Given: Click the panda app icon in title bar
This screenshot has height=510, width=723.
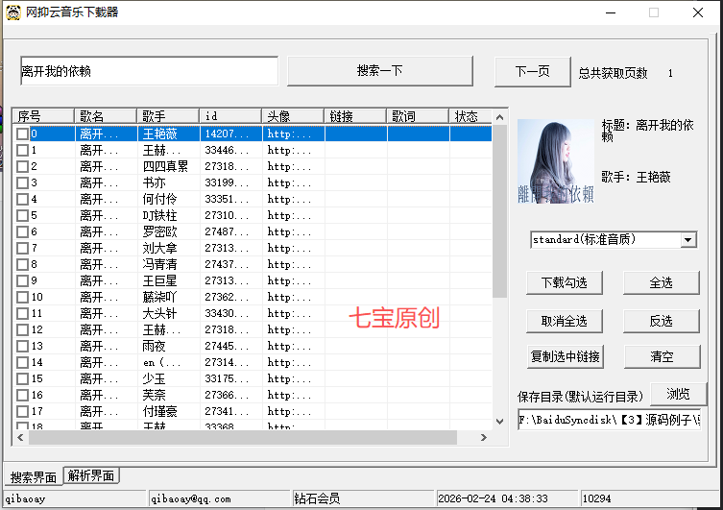Looking at the screenshot, I should point(13,12).
